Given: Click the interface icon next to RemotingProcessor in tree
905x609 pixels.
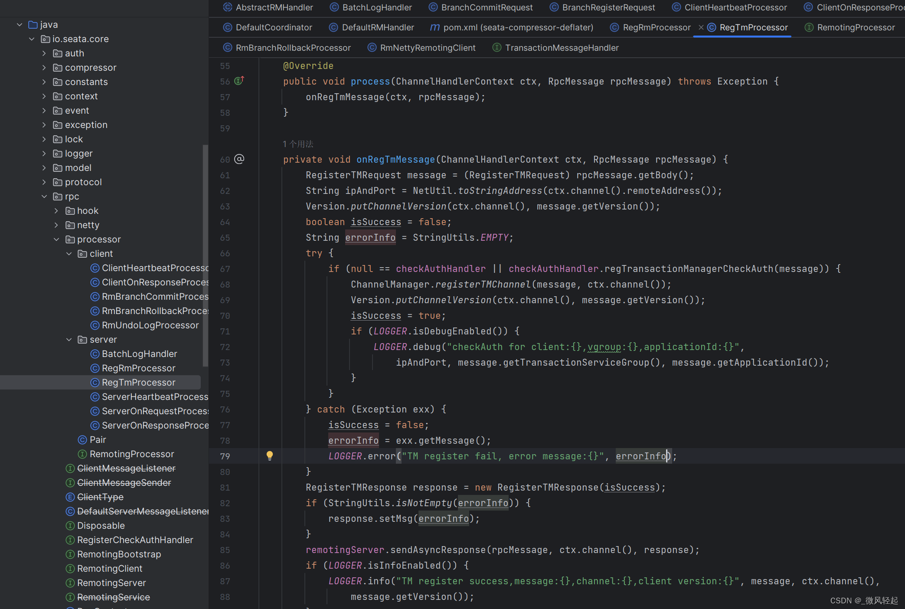Looking at the screenshot, I should pos(82,454).
